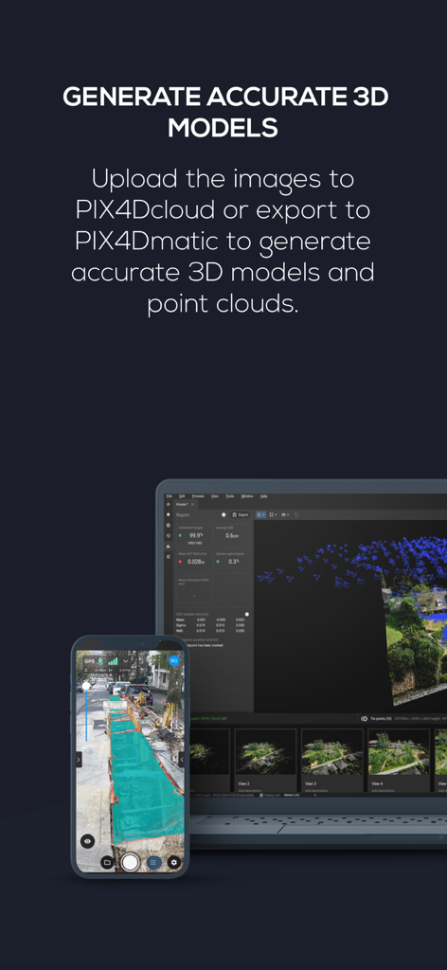Viewport: 447px width, 970px height.
Task: Open the Meters unit dropdown in status bar
Action: [x=299, y=795]
